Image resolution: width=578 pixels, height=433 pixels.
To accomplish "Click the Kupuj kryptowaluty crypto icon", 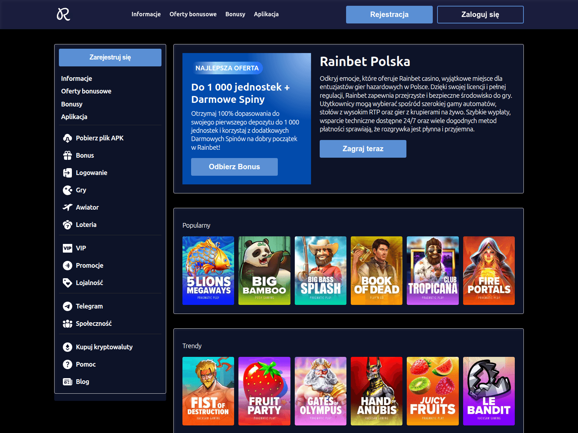I will (68, 347).
